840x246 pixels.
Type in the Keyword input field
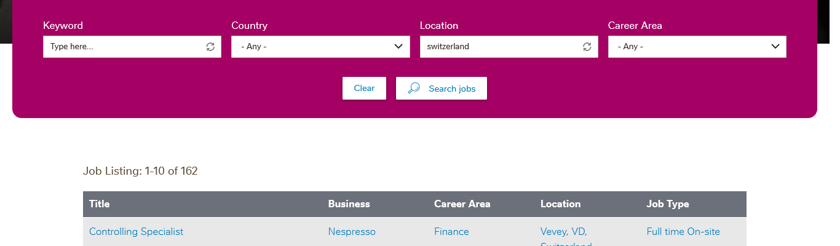[x=123, y=47]
